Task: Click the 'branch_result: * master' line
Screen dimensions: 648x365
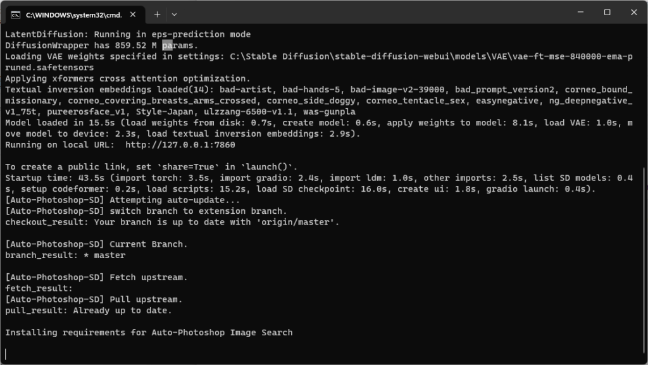Action: click(x=65, y=255)
